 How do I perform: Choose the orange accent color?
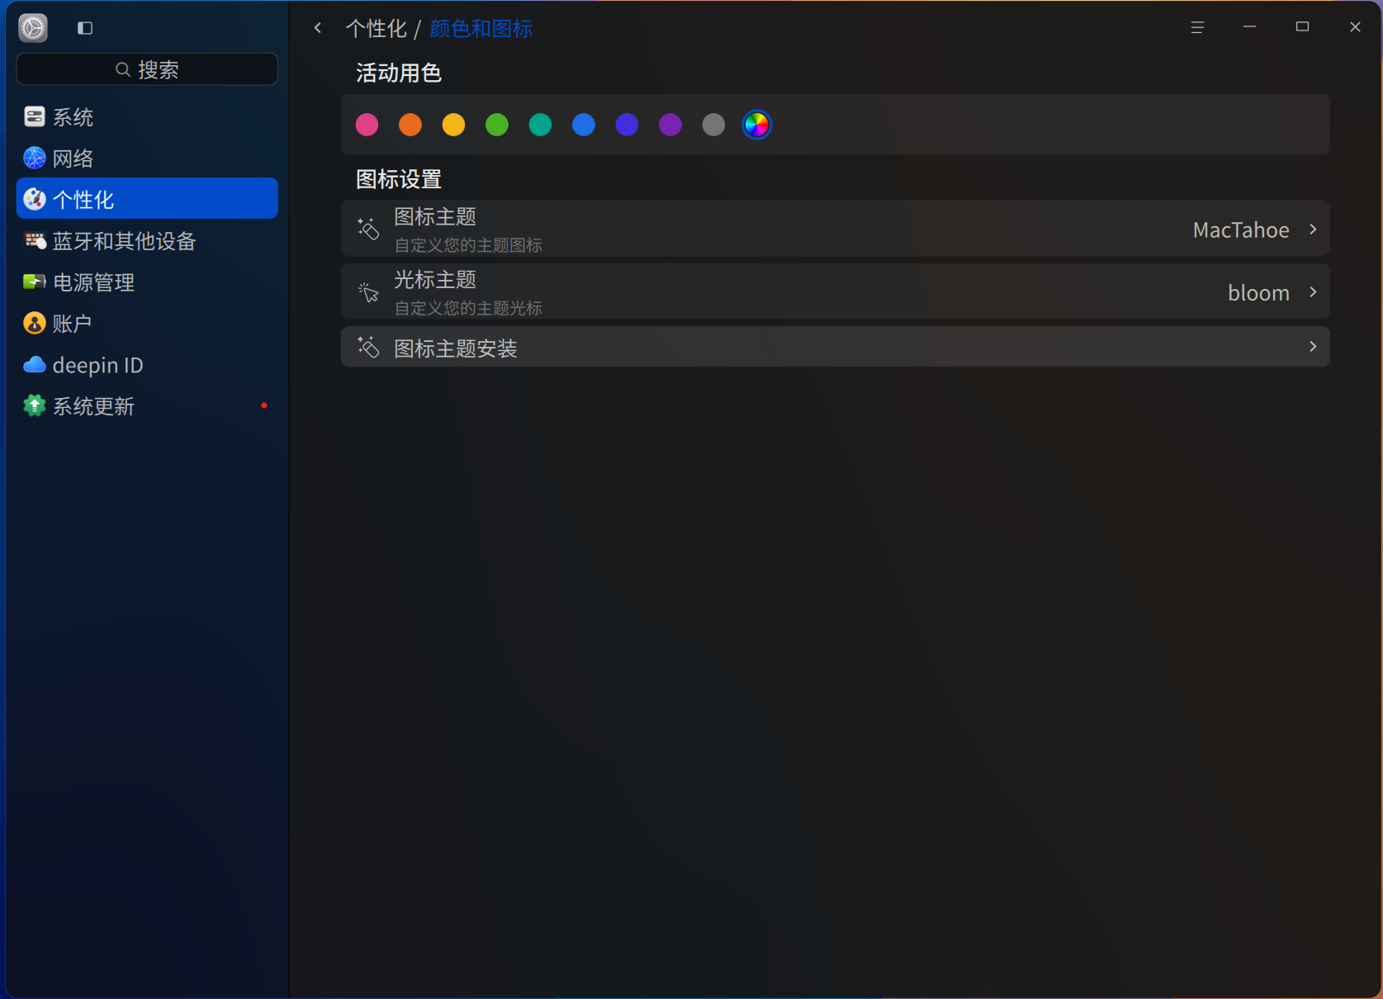click(x=410, y=125)
